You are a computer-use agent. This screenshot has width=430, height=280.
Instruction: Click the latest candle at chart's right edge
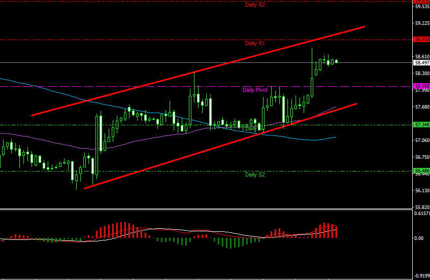[337, 61]
